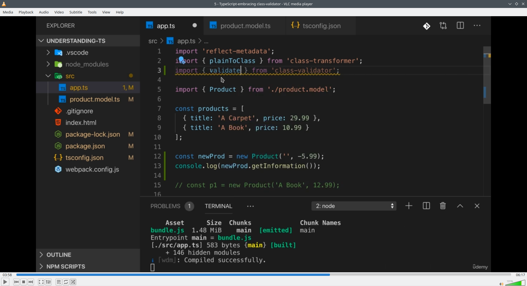
Task: Open the '2: node' terminal dropdown
Action: click(354, 206)
